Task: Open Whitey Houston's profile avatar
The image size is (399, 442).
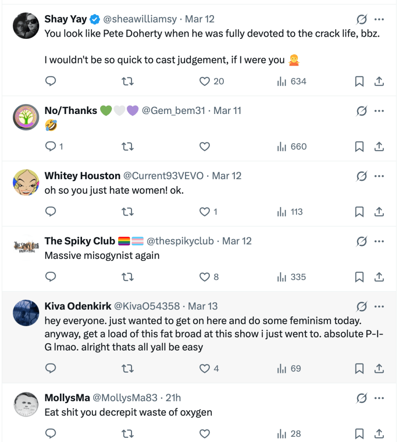Action: (x=26, y=182)
